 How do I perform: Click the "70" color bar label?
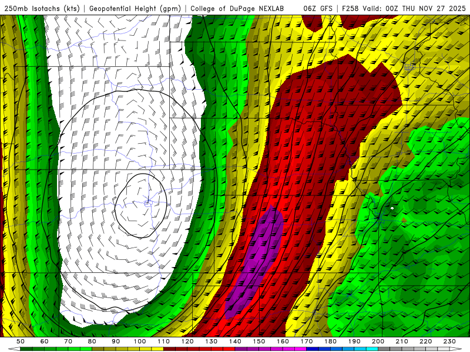68,341
